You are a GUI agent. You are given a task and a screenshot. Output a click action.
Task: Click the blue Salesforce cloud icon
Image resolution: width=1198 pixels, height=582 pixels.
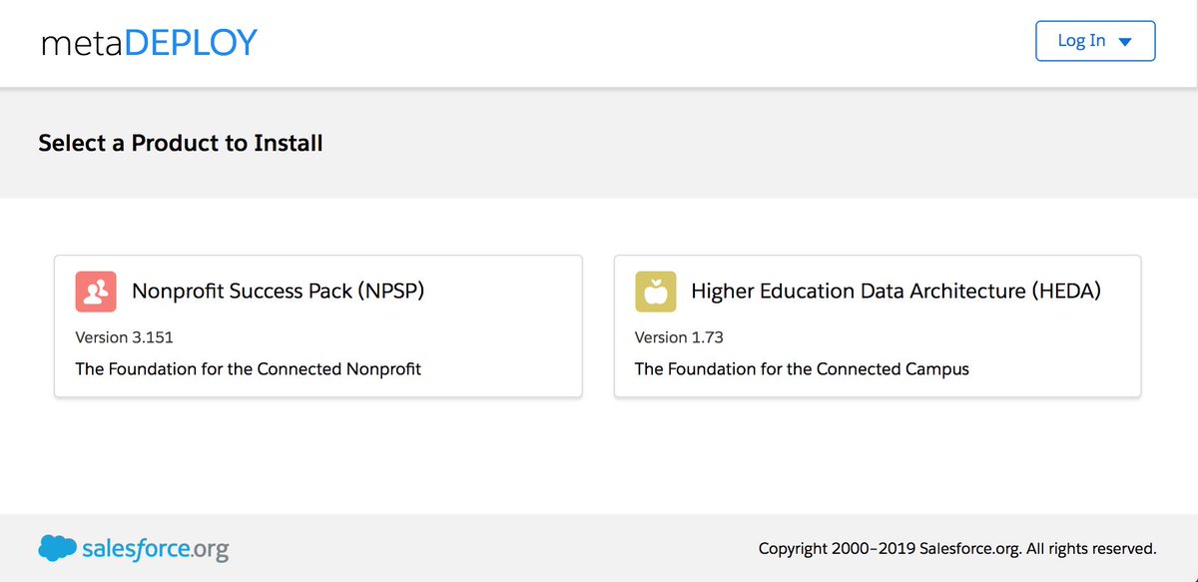coord(58,548)
